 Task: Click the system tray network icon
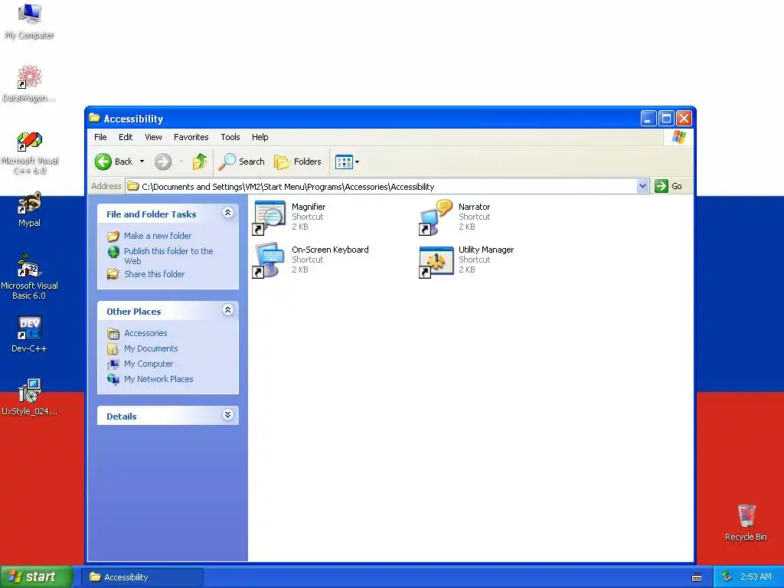click(727, 577)
